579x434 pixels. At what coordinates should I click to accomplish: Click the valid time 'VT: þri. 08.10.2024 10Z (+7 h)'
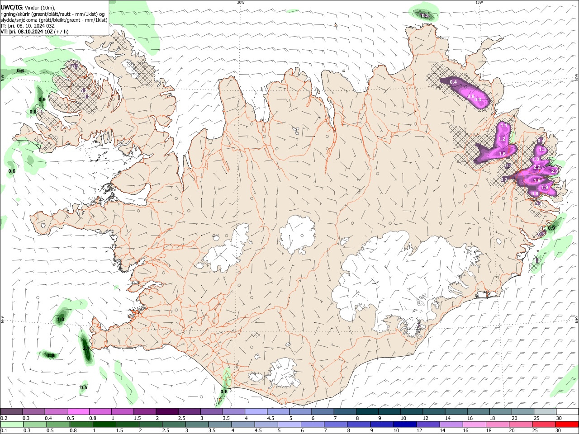(35, 32)
